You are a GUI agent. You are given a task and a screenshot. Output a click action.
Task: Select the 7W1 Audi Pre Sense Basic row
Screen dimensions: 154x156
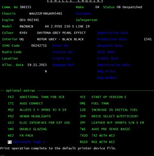[x=105, y=129]
